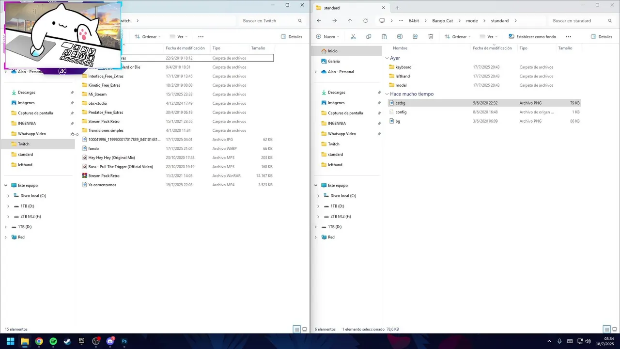Go back in the standard window navigation
Screen dimensions: 620x349
point(319,21)
